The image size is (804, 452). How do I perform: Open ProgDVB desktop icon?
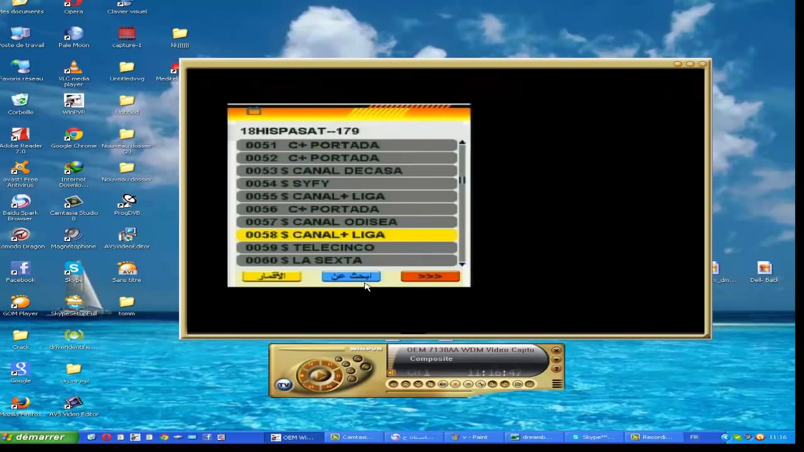[127, 205]
